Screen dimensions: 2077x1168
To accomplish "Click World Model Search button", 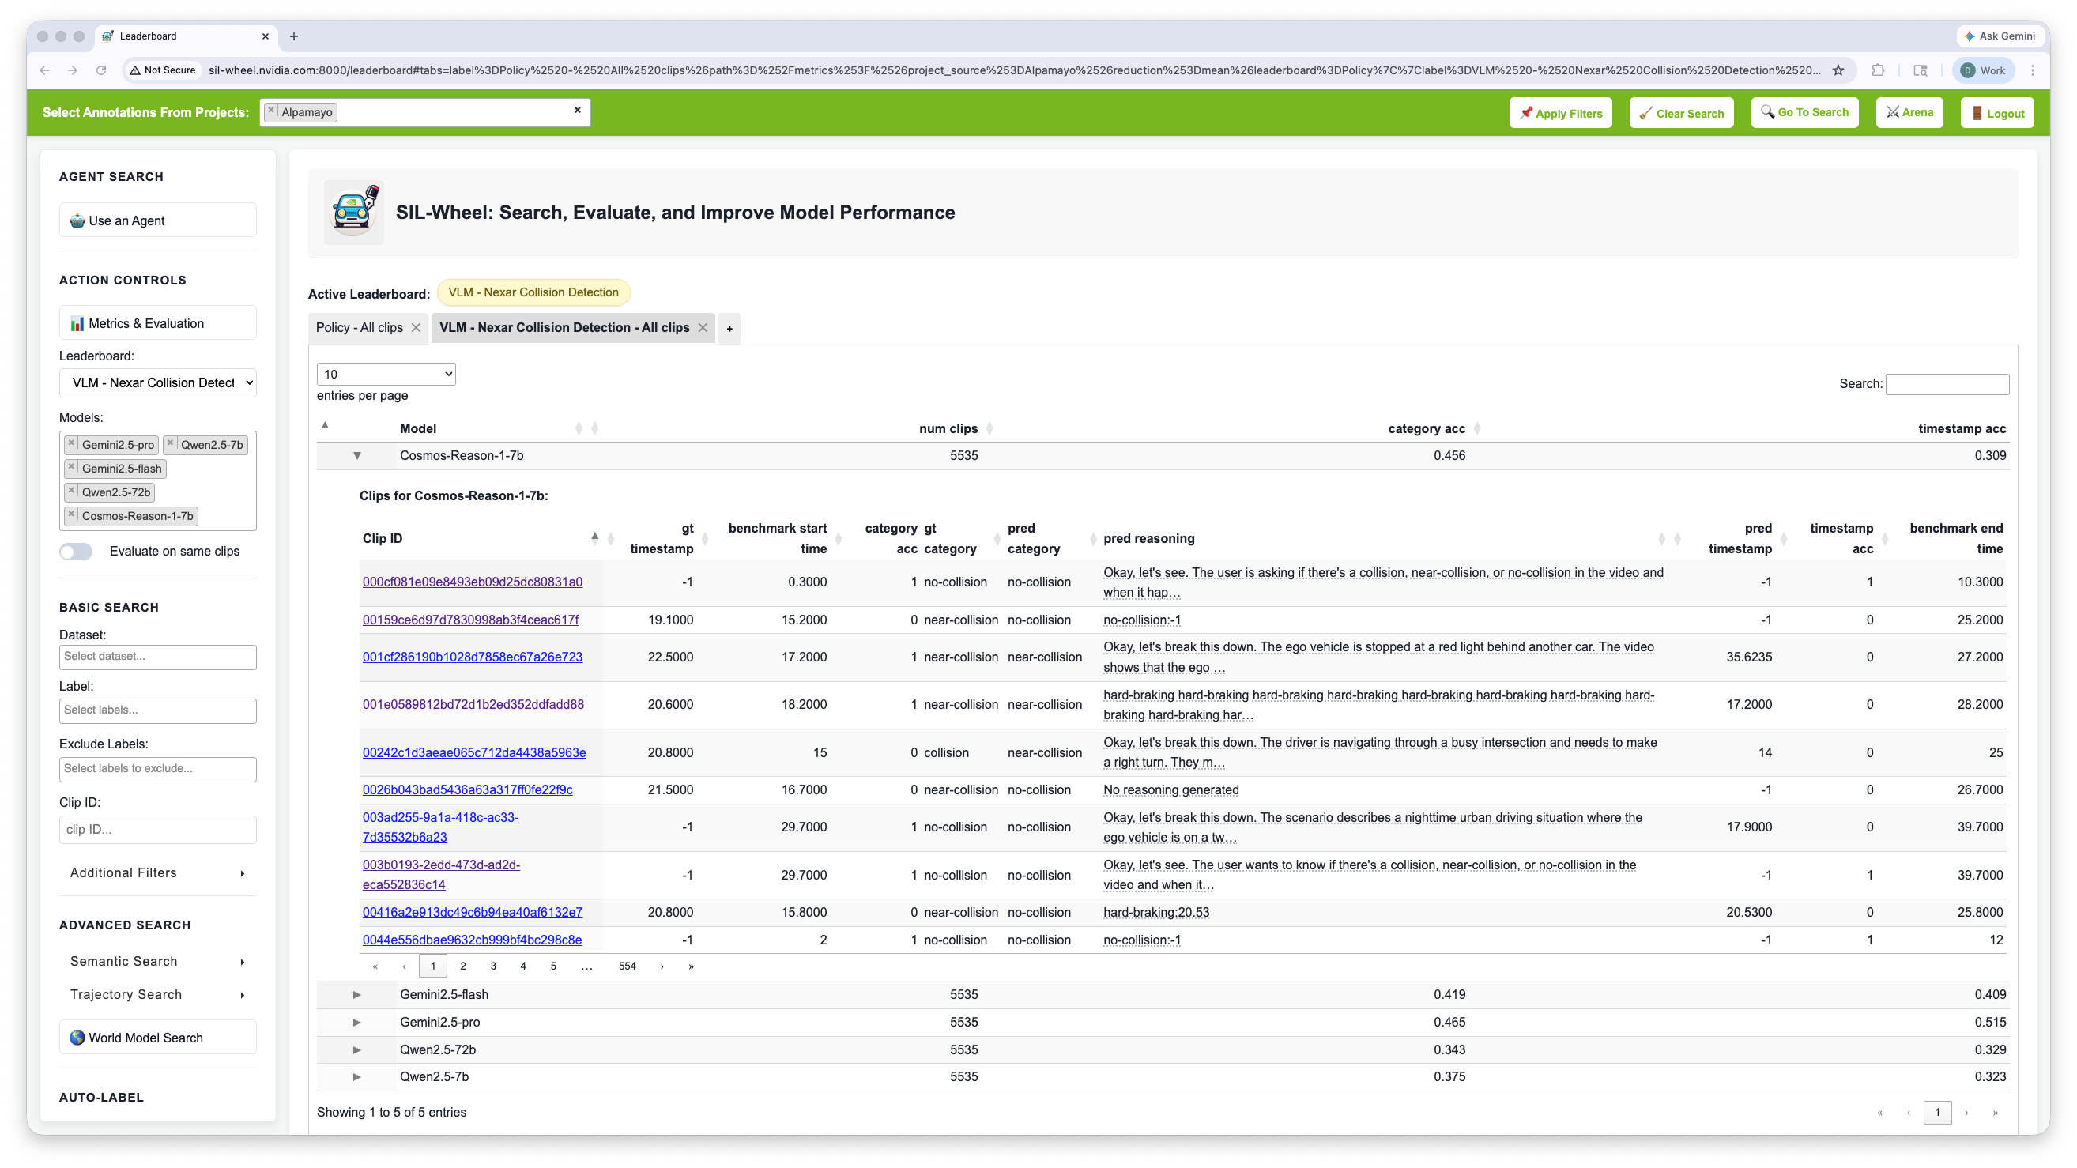I will 158,1038.
